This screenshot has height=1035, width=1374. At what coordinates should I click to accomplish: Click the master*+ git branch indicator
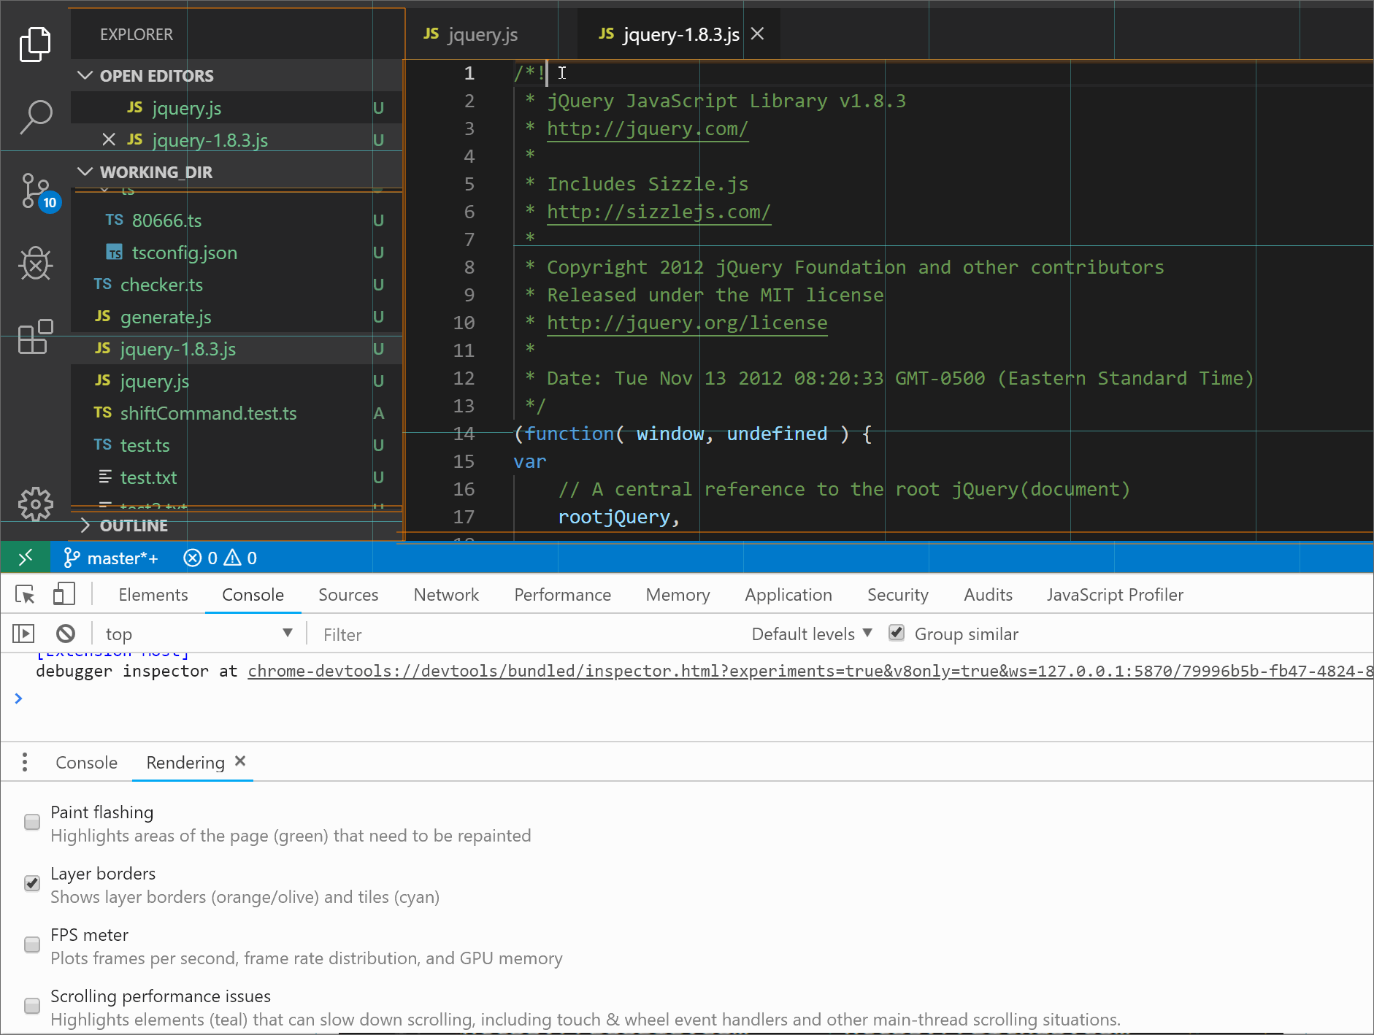111,558
